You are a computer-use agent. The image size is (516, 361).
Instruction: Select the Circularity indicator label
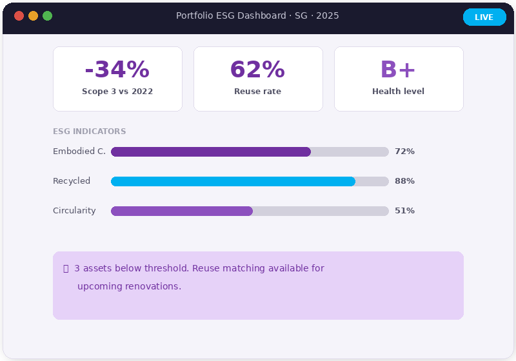pos(74,211)
